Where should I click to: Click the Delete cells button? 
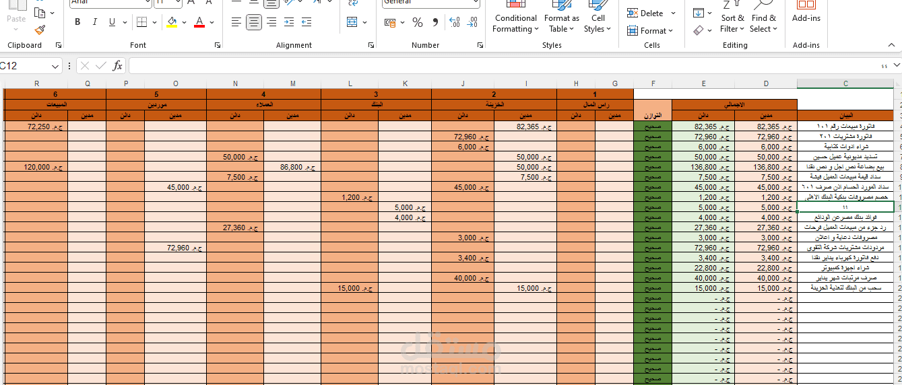point(645,13)
